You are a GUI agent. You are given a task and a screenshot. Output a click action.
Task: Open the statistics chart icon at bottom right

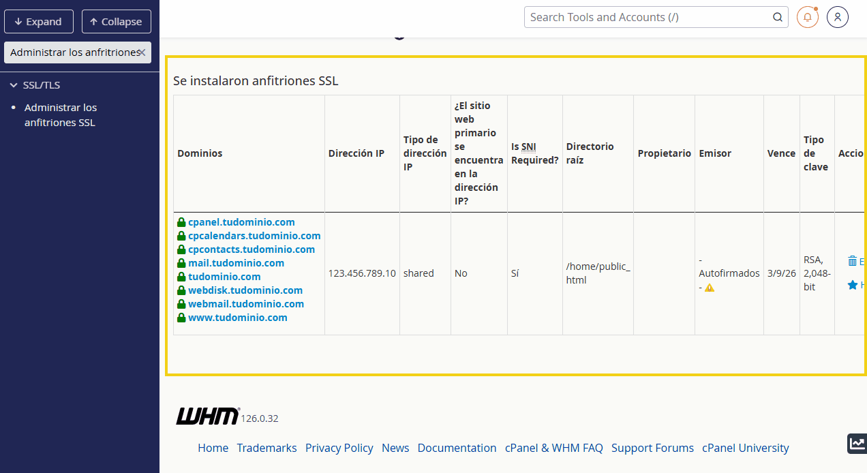click(x=857, y=443)
